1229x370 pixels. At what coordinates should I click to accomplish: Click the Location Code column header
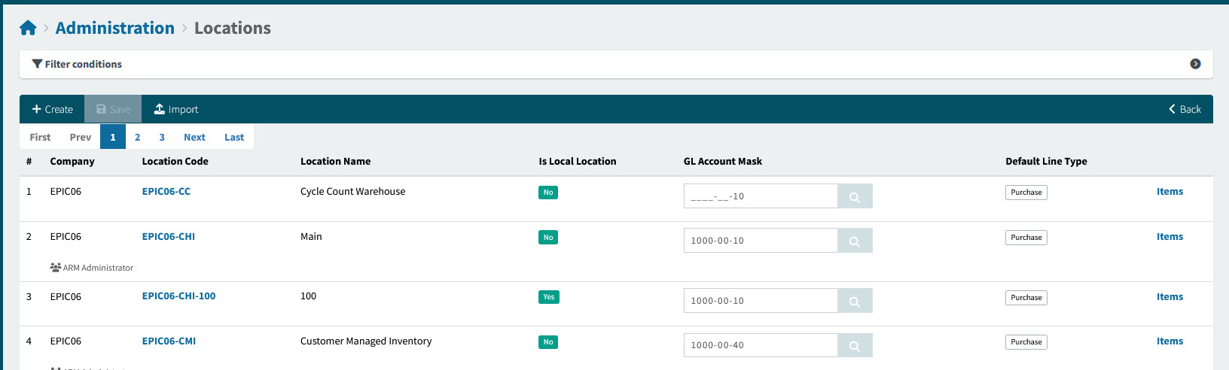click(x=175, y=161)
